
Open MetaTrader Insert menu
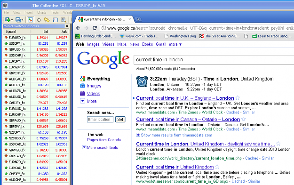(x=29, y=12)
